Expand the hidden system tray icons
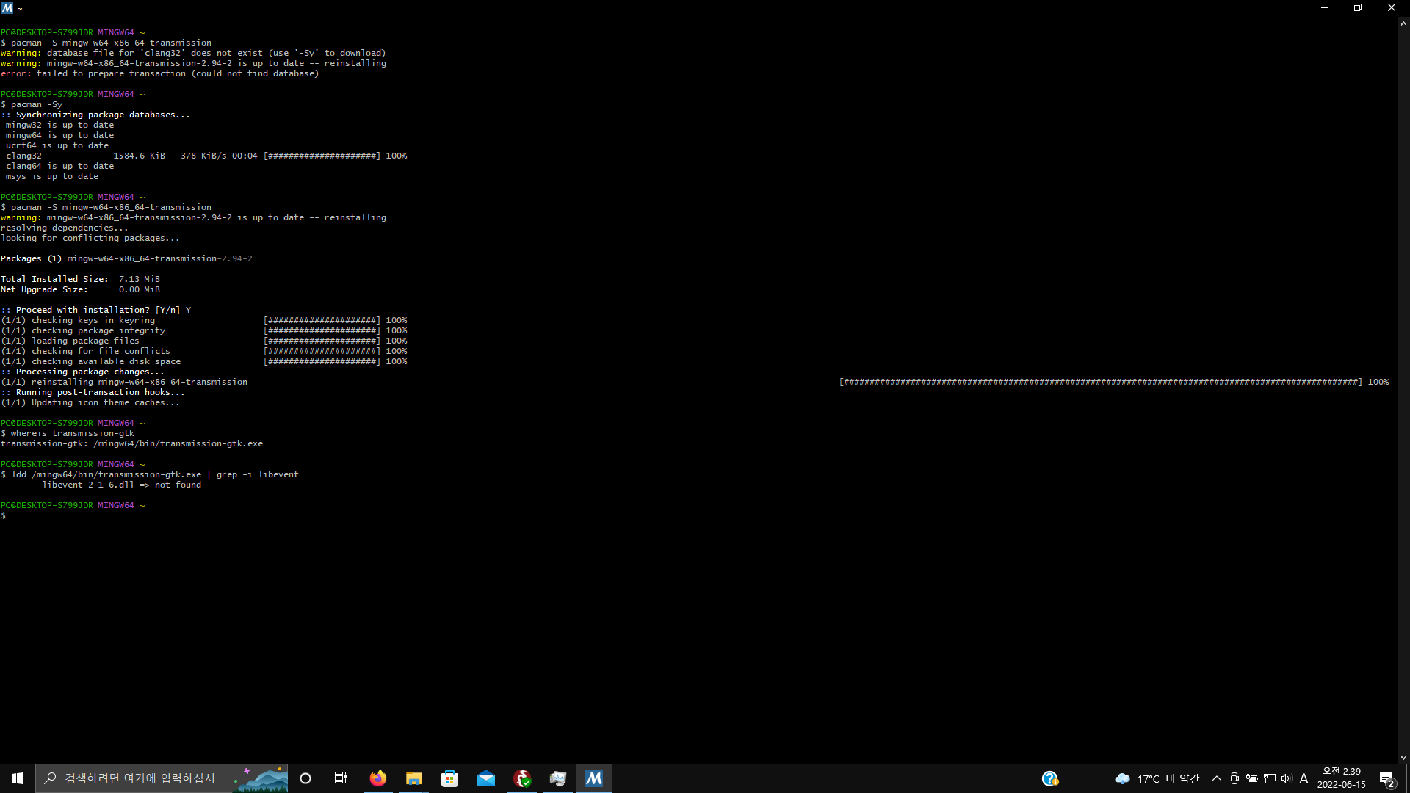Image resolution: width=1410 pixels, height=793 pixels. 1217,778
